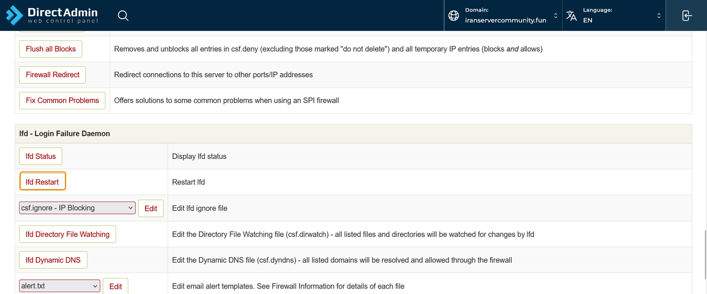The height and width of the screenshot is (294, 707).
Task: Click the logout icon
Action: [x=686, y=16]
